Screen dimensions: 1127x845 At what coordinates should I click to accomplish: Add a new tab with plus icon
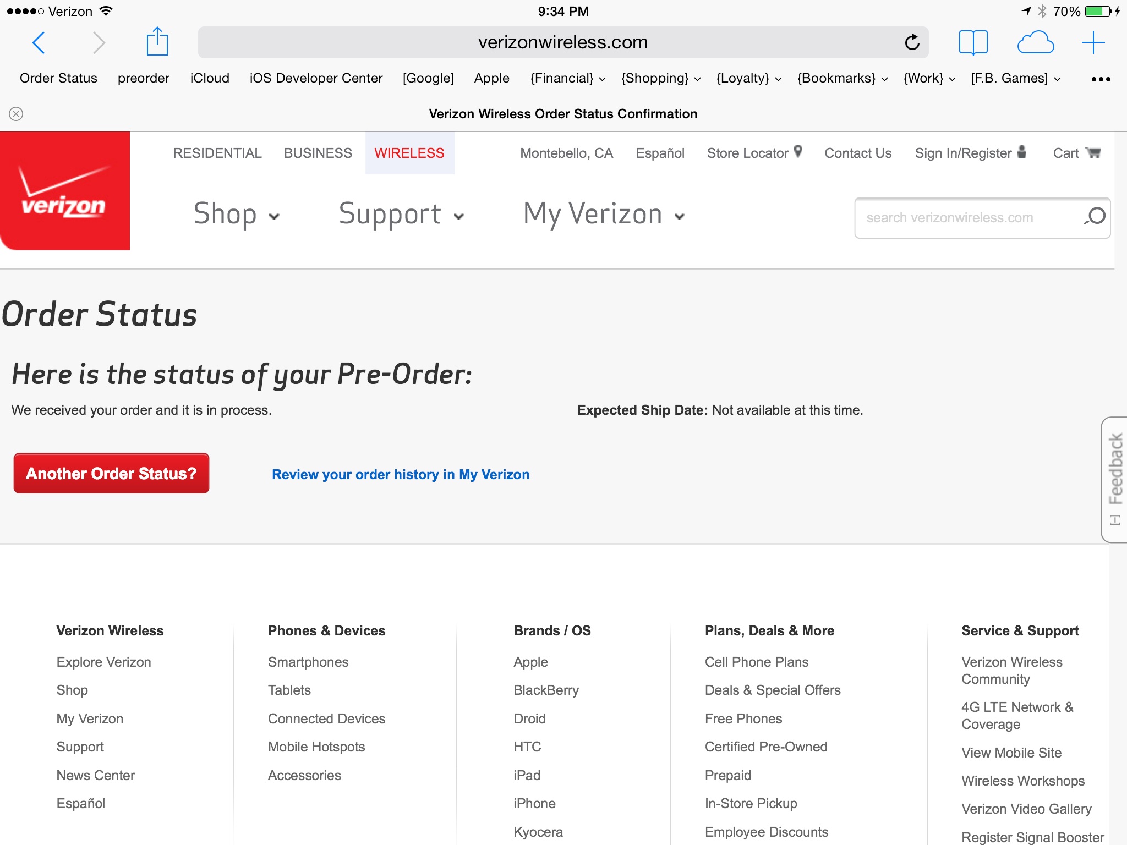pos(1093,42)
